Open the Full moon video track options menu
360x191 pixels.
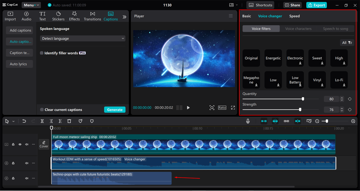33,144
